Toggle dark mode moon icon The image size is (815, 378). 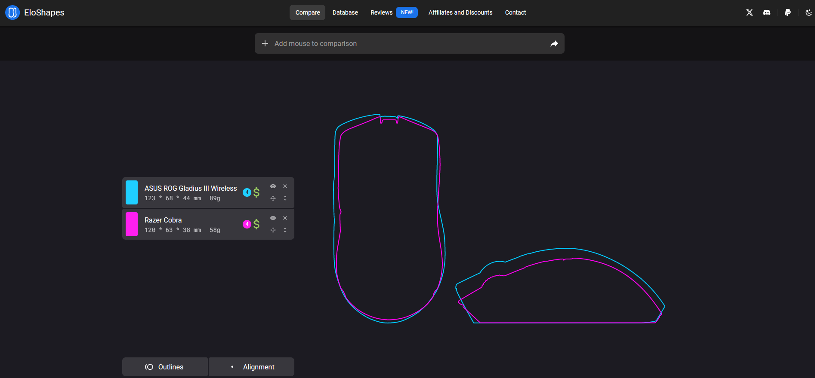(x=809, y=12)
